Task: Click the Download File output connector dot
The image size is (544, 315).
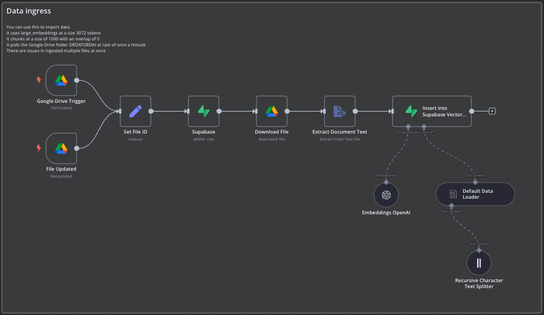Action: coord(287,111)
